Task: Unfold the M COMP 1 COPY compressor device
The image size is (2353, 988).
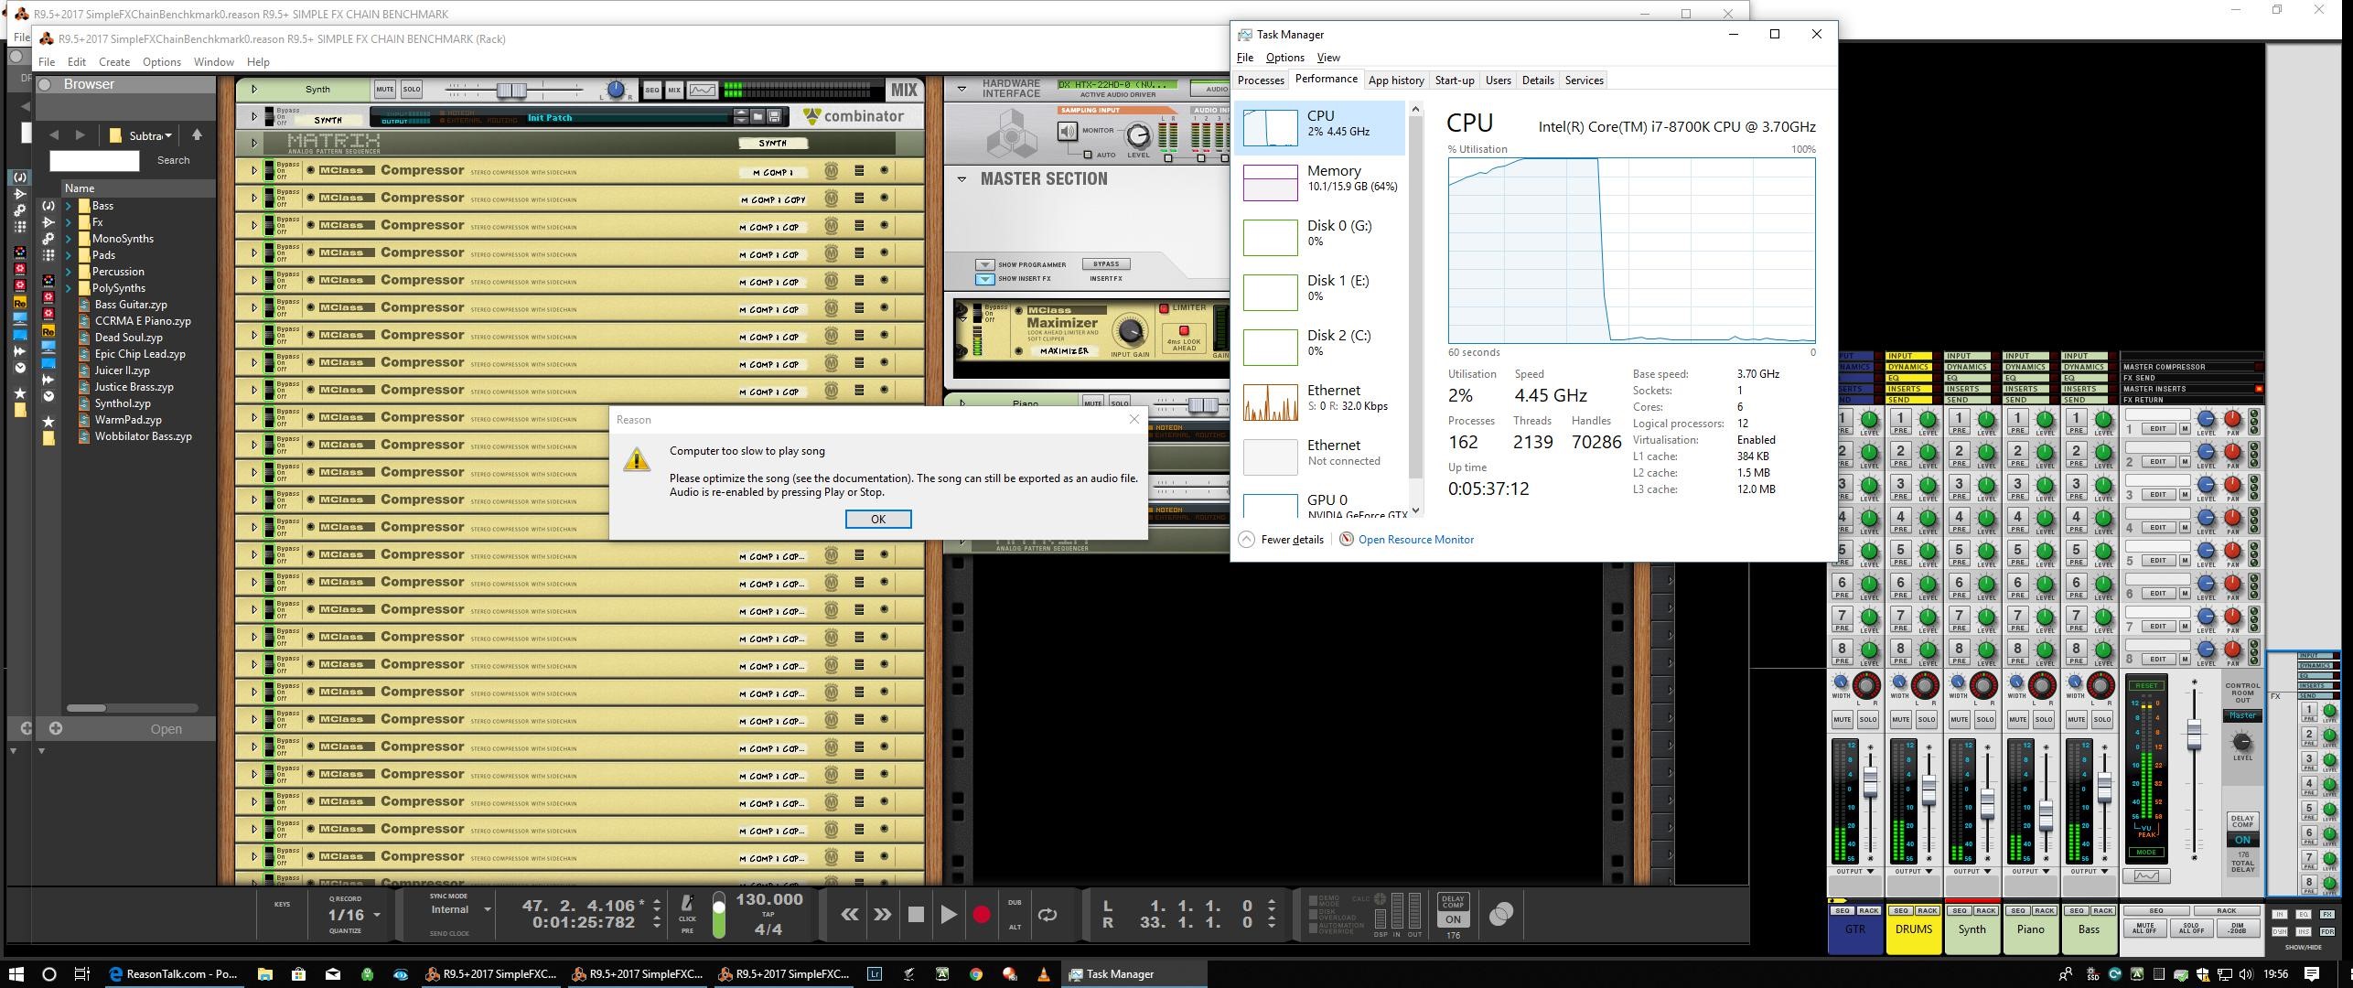Action: pyautogui.click(x=254, y=199)
